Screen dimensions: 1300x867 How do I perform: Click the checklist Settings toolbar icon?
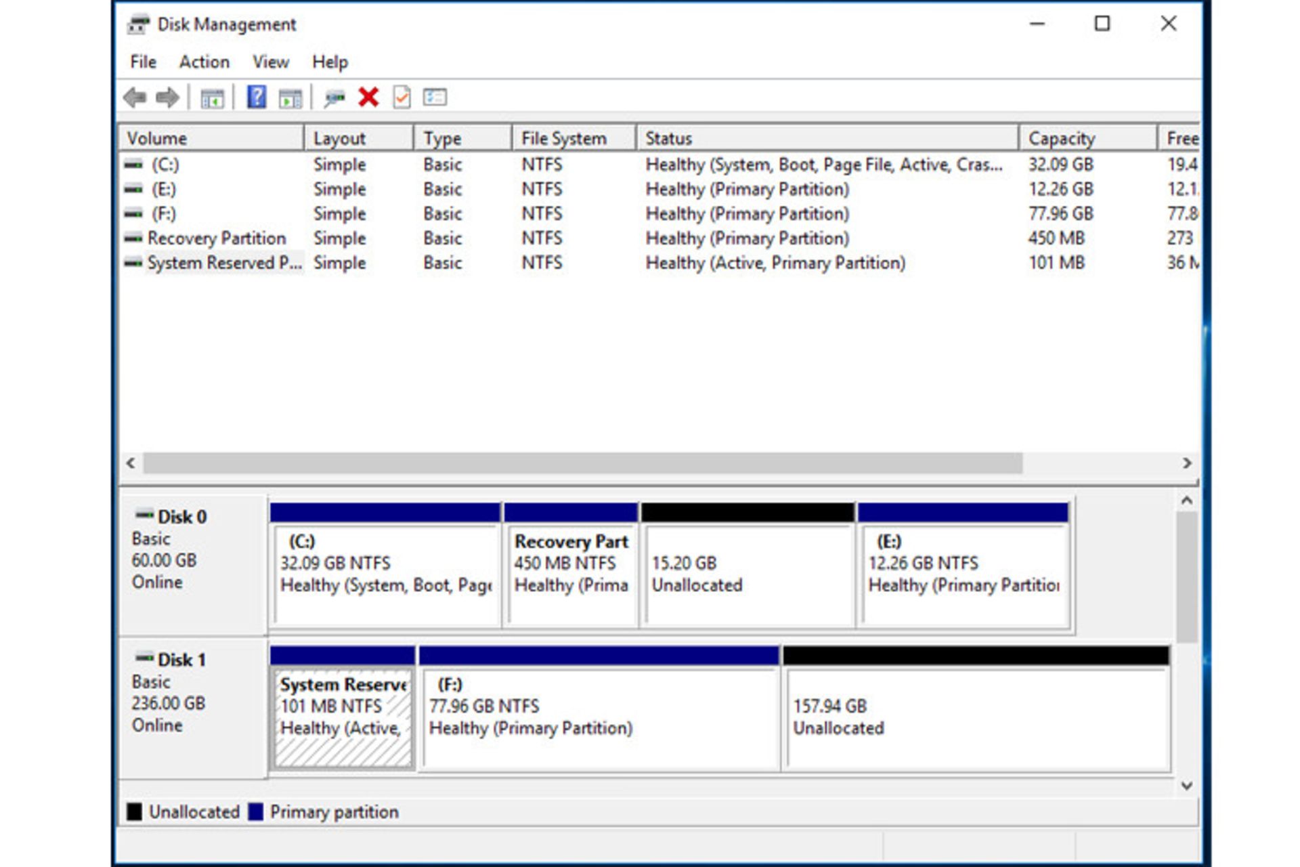pos(434,98)
